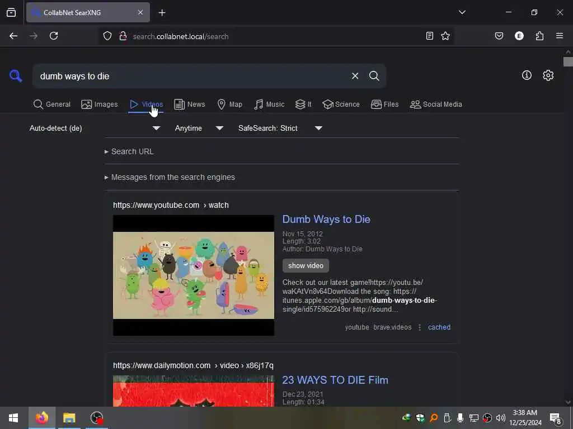573x429 pixels.
Task: Open the youtube.com watch URL link
Action: [171, 205]
